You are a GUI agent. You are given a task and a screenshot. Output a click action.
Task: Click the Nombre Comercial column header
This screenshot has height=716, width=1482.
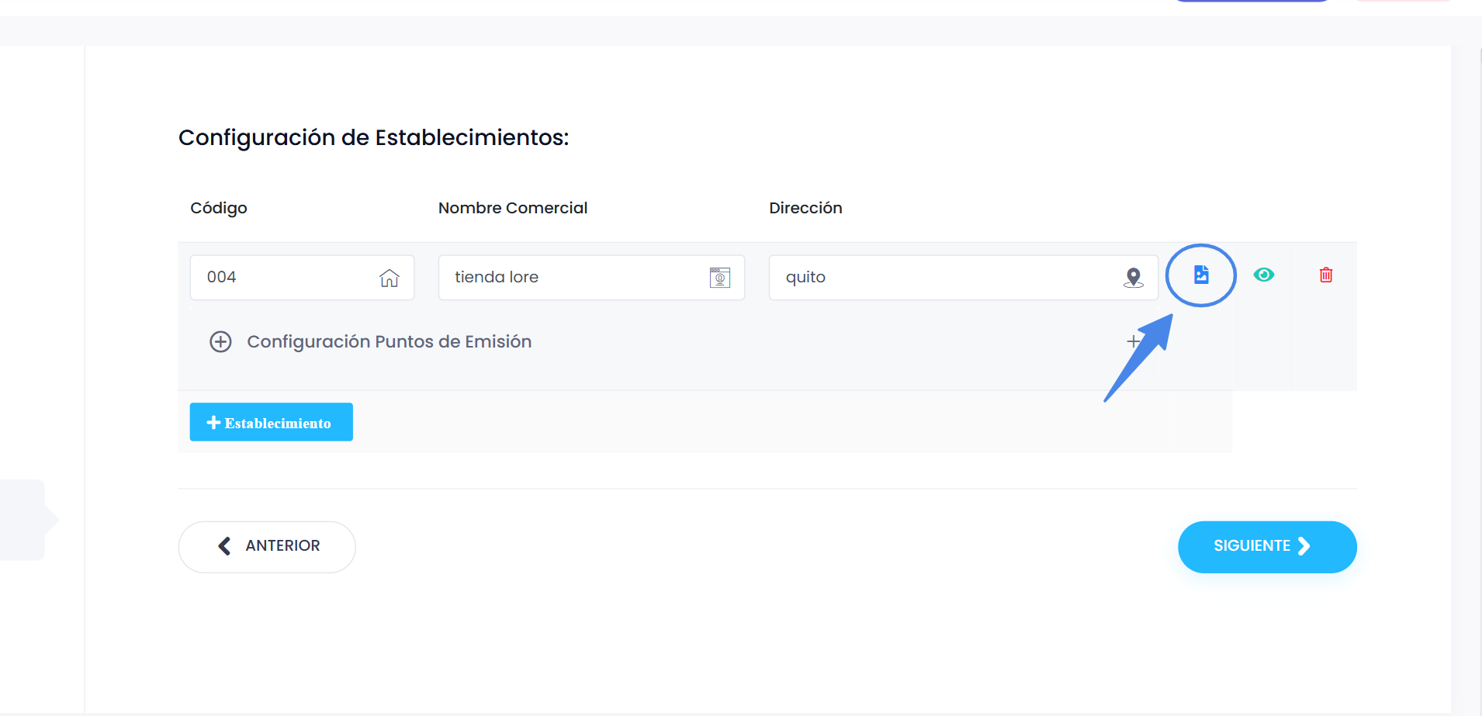tap(513, 208)
